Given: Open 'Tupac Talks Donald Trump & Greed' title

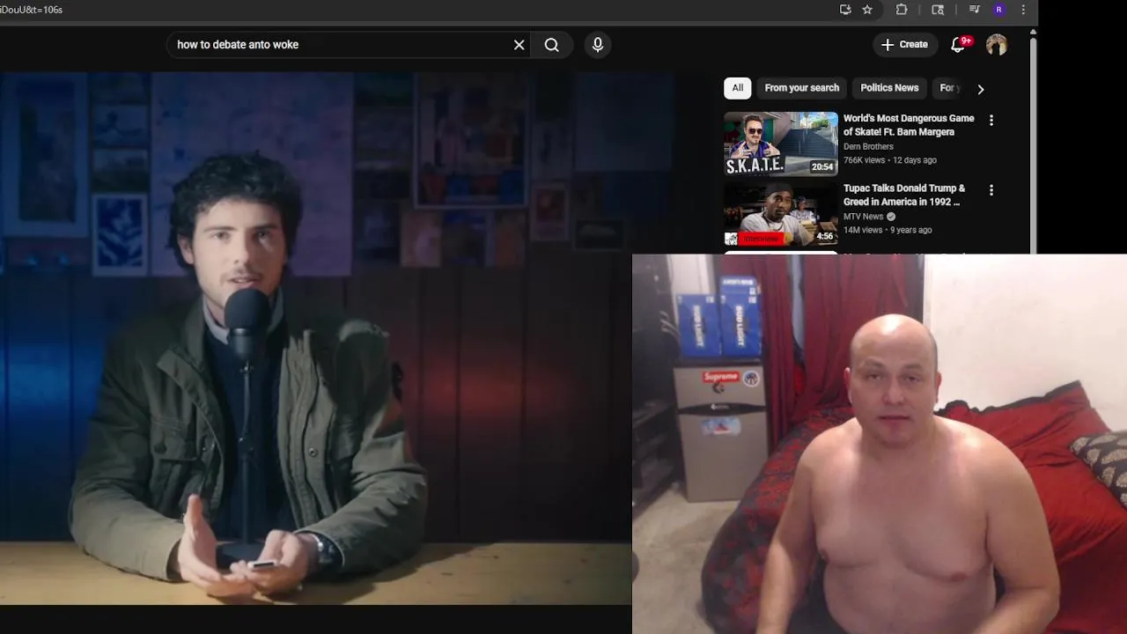Looking at the screenshot, I should [x=904, y=195].
